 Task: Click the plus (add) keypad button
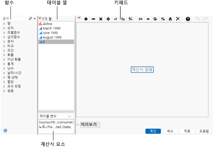86,19
